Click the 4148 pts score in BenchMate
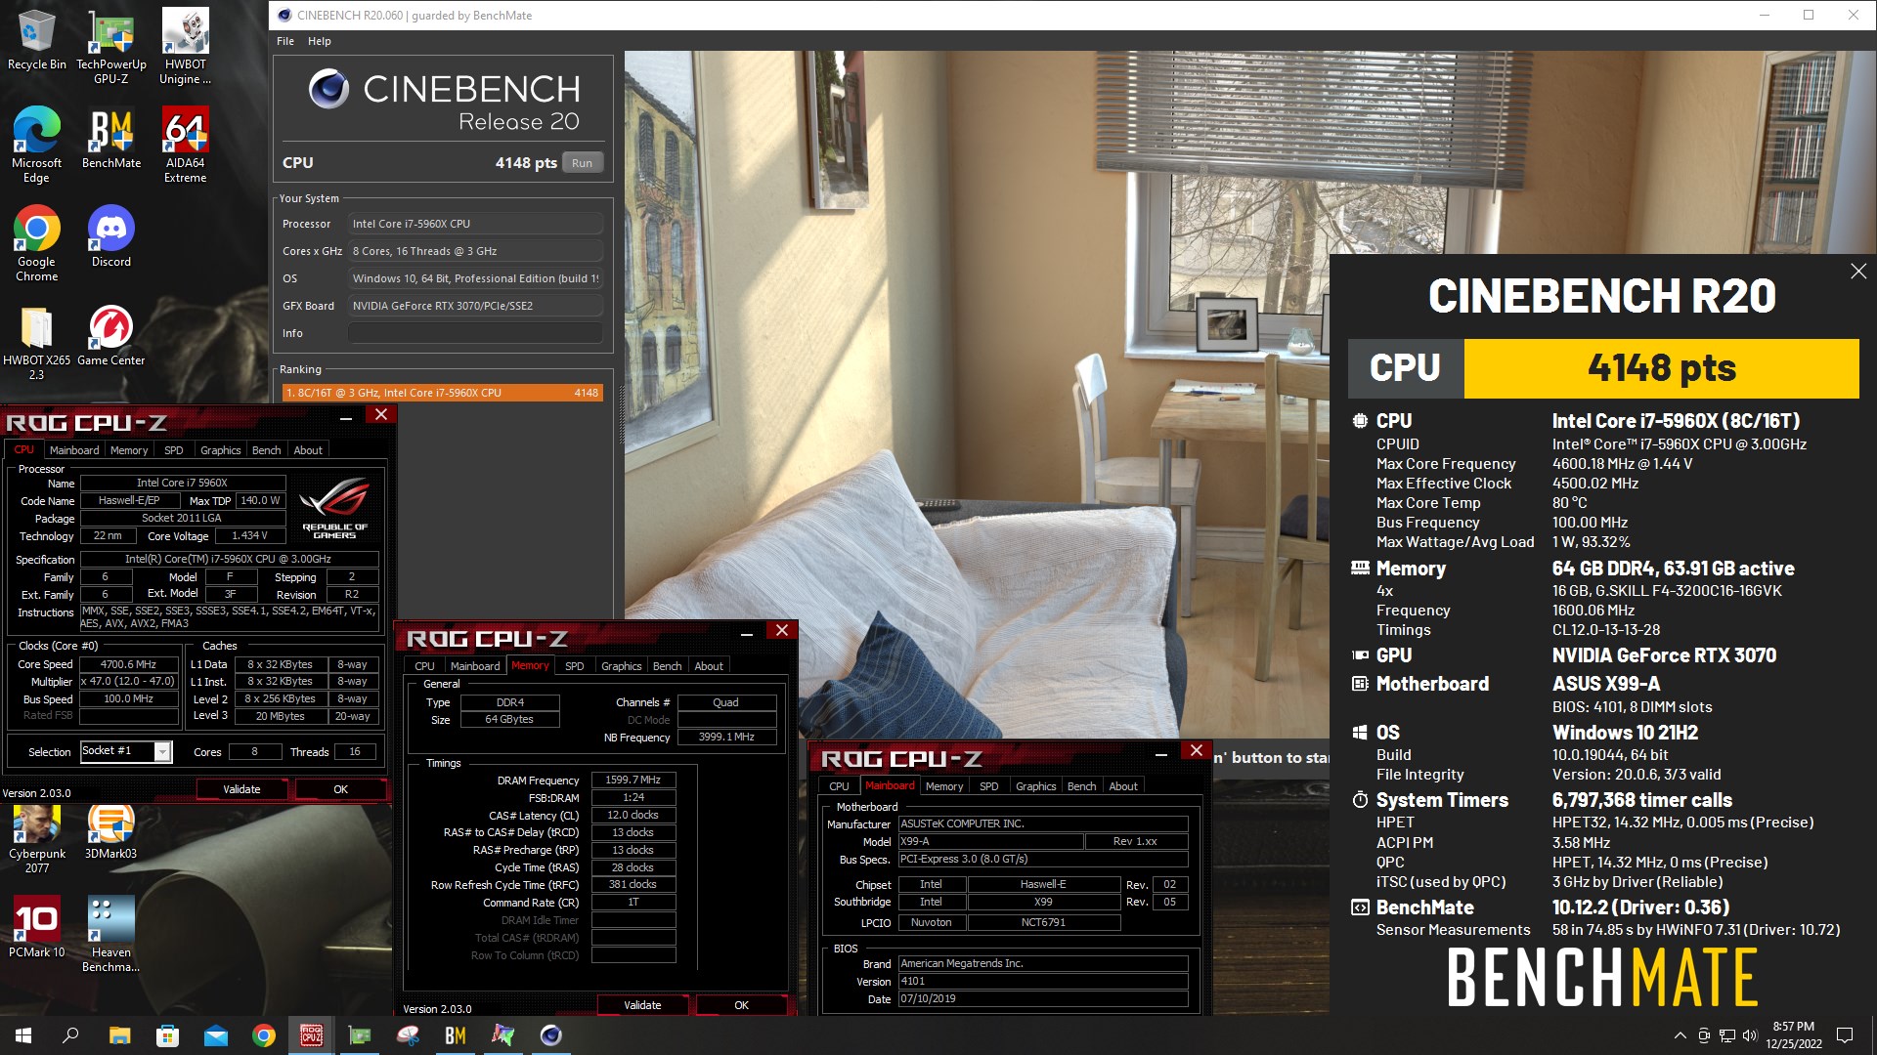This screenshot has width=1877, height=1055. [1661, 368]
